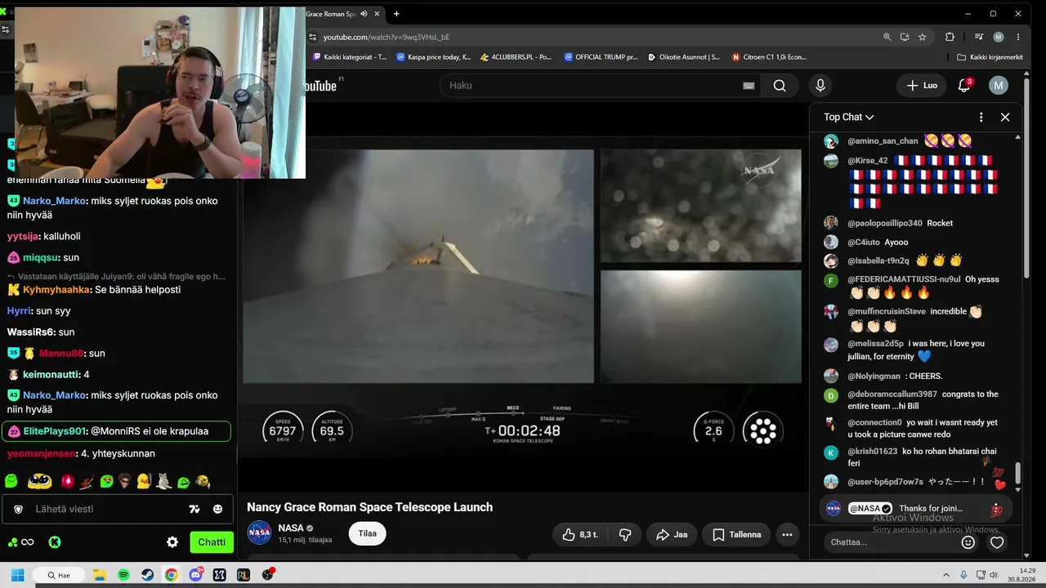The image size is (1046, 588).
Task: Open Chrome media controls icon
Action: pyautogui.click(x=979, y=37)
